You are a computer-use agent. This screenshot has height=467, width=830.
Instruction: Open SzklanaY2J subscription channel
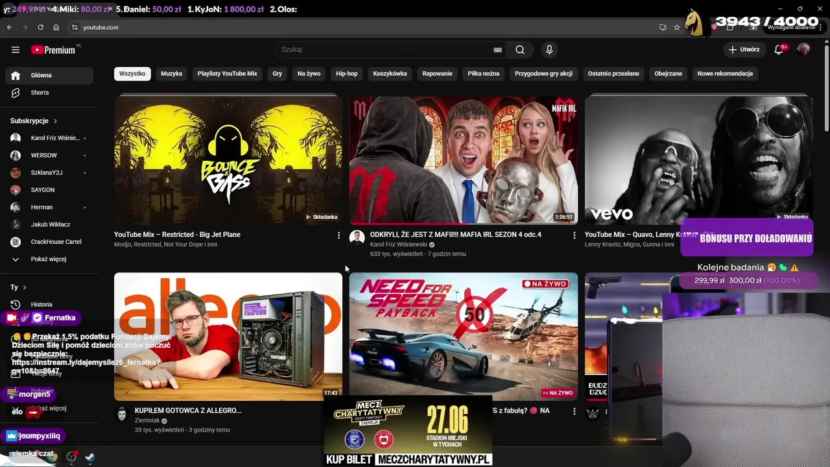(49, 173)
